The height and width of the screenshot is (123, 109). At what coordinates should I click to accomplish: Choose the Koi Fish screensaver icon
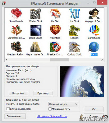[55, 14]
